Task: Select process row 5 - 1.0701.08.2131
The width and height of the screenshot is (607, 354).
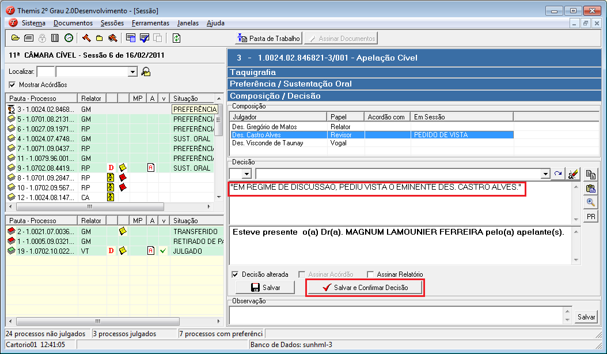Action: pyautogui.click(x=111, y=119)
